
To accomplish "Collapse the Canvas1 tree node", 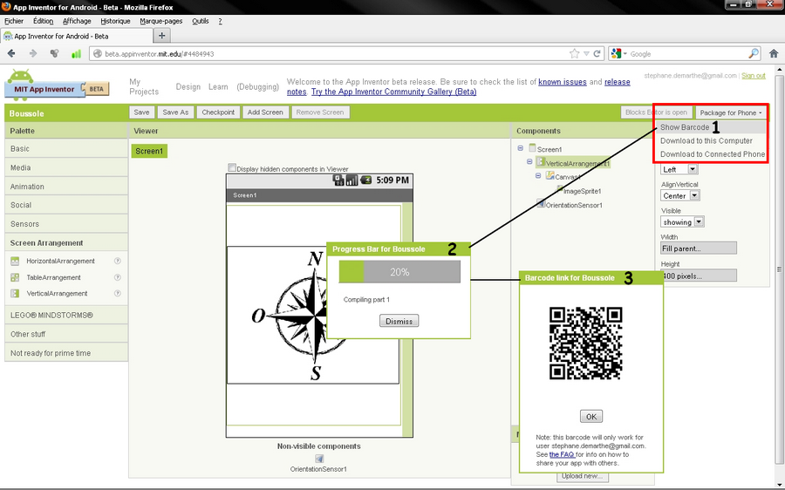I will (x=539, y=175).
